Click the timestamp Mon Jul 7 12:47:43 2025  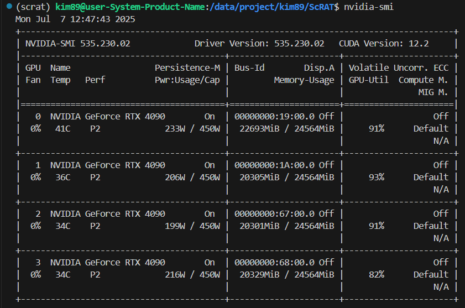75,19
